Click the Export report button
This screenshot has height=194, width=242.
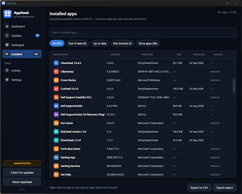224,188
